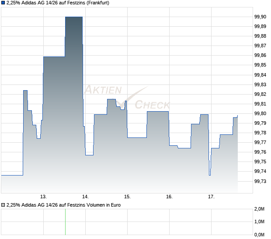Click the volume title 'Volumen in Euro'

click(x=103, y=205)
